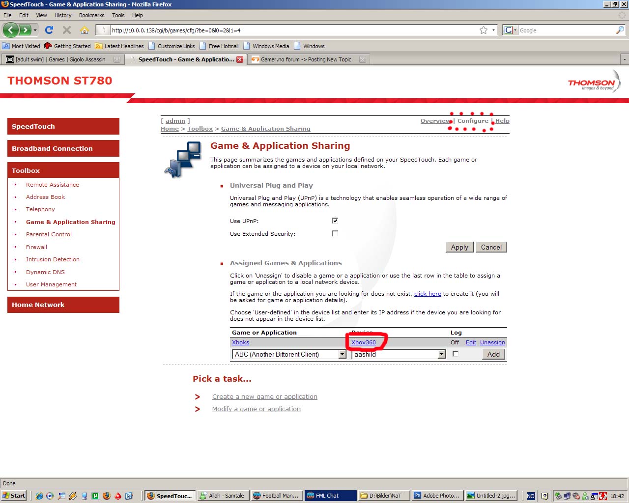Click the NO language indicator in taskbar

(531, 496)
